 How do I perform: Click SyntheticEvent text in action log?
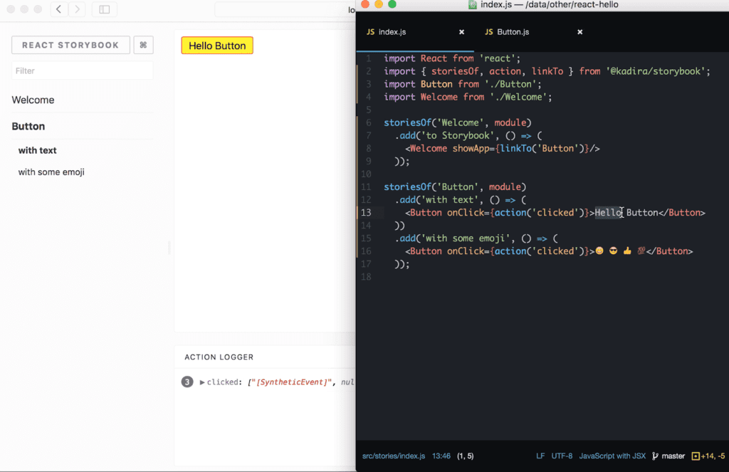292,382
